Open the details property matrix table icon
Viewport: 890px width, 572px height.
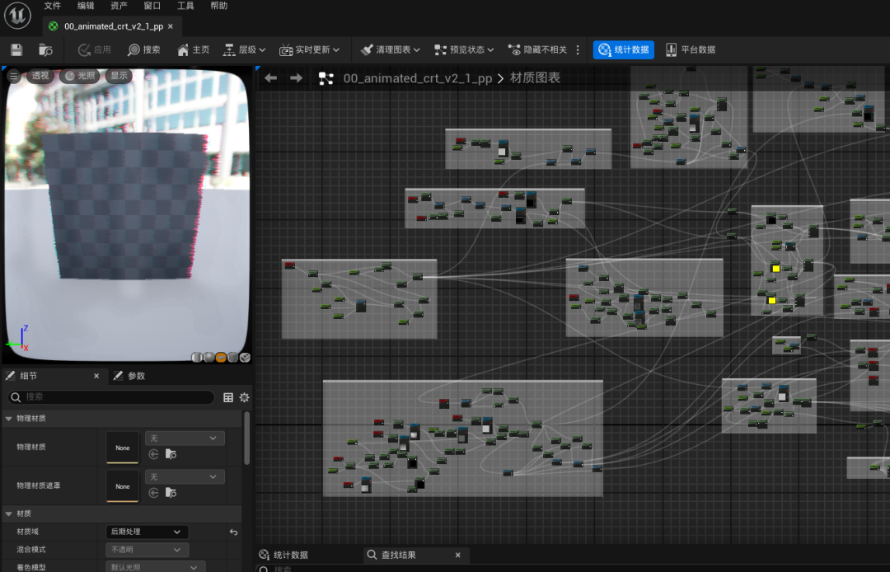pyautogui.click(x=228, y=397)
